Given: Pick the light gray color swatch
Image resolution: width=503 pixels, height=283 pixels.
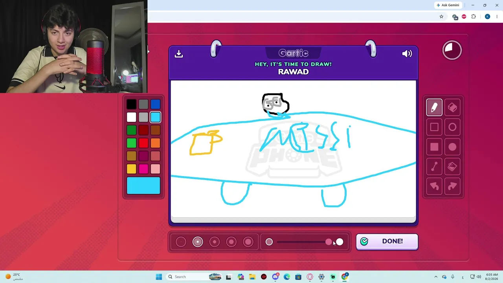Looking at the screenshot, I should point(143,117).
